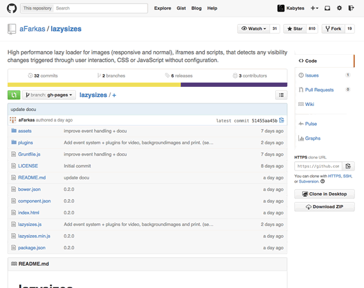Open index.html file

pyautogui.click(x=29, y=213)
